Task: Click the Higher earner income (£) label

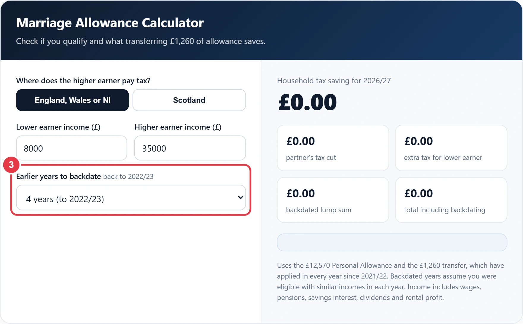Action: [x=178, y=127]
